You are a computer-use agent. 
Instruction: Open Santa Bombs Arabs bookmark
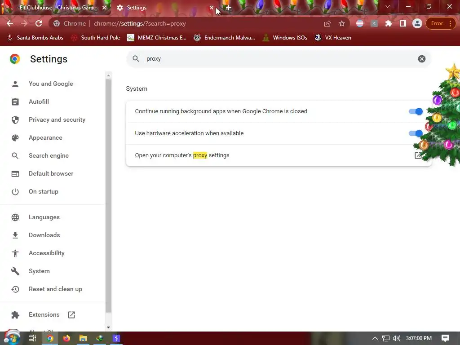35,38
